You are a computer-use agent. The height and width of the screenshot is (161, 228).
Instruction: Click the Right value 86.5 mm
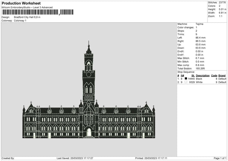[201, 41]
